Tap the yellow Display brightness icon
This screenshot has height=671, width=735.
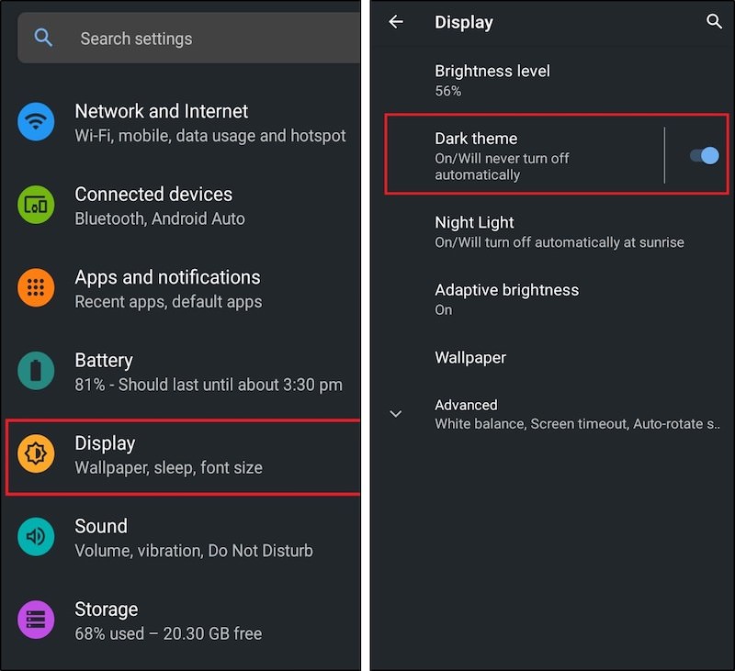36,453
